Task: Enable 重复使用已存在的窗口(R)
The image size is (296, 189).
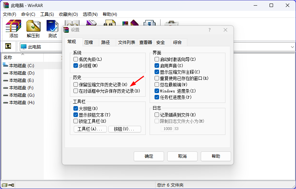Action: (157, 78)
